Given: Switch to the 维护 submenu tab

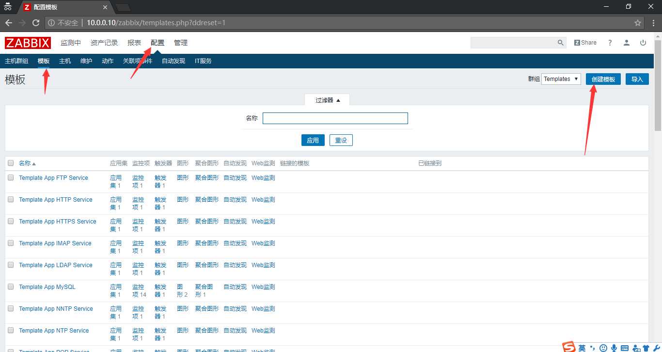Looking at the screenshot, I should click(x=86, y=61).
